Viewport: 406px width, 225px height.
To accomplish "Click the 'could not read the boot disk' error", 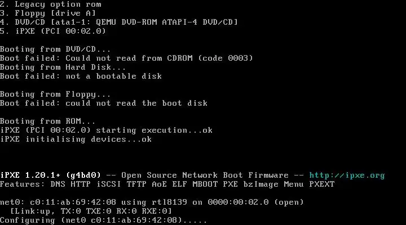I will click(x=136, y=103).
